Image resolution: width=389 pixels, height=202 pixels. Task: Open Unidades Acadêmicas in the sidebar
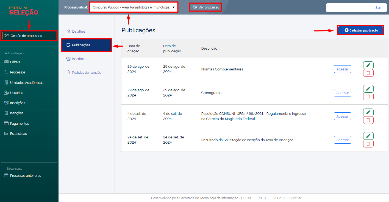click(x=24, y=82)
